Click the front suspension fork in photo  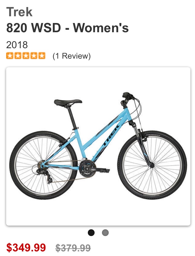pos(142,144)
